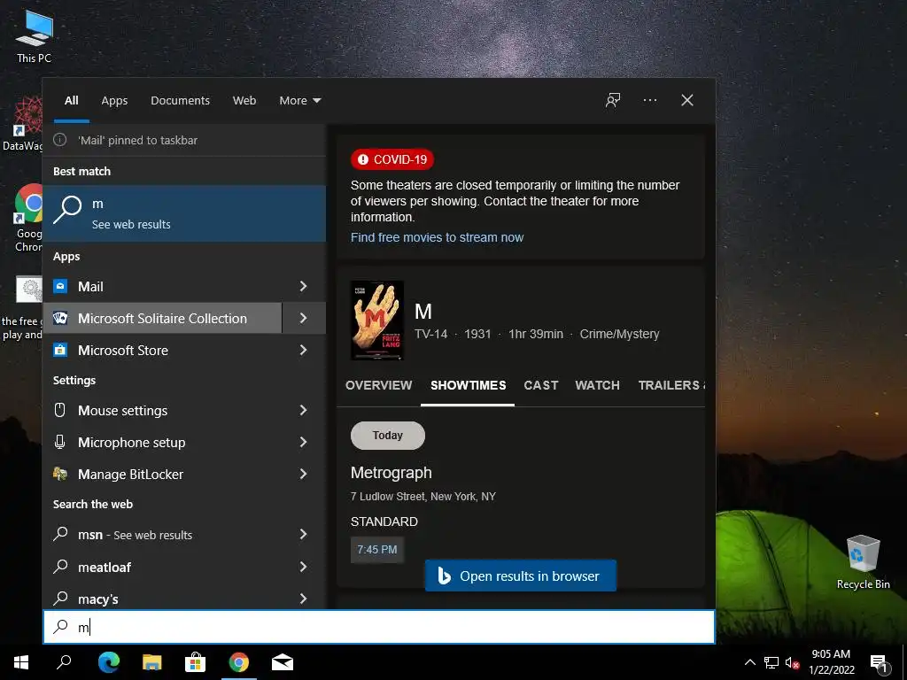Screen dimensions: 907x680
Task: Switch to the Apps search tab
Action: coord(114,101)
